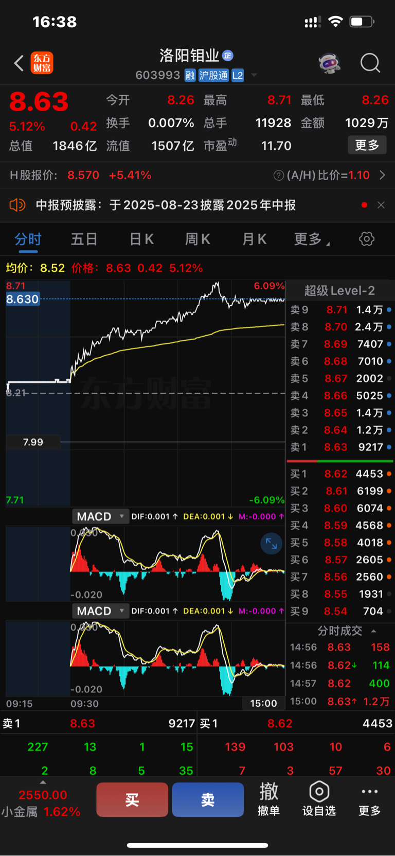The height and width of the screenshot is (856, 395).
Task: Add stock via 设自选 icon
Action: (319, 799)
